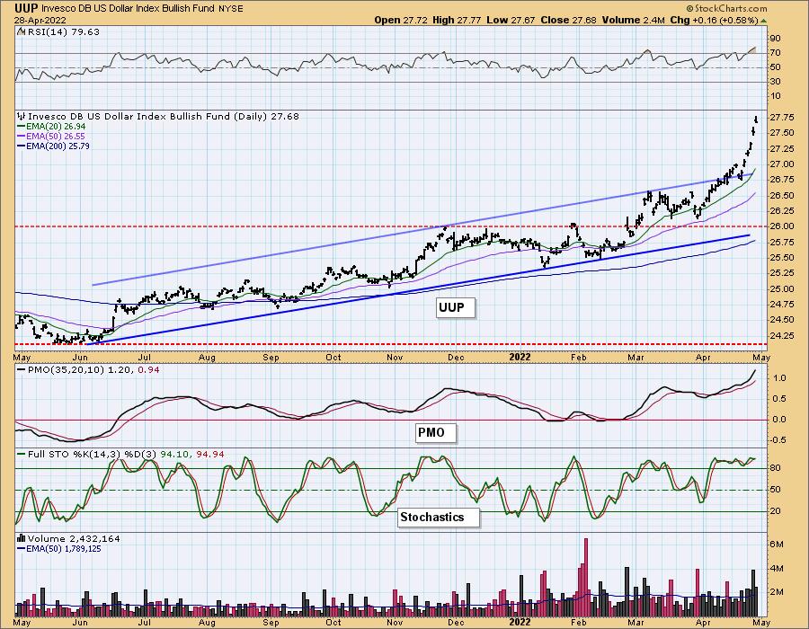Click the green up arrow beside Chg
Viewport: 809px width, 629px height.
pyautogui.click(x=763, y=21)
